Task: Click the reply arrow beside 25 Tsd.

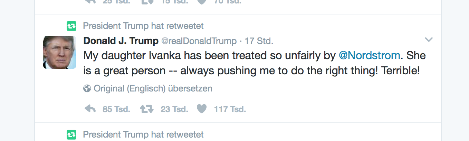Action: [90, 1]
